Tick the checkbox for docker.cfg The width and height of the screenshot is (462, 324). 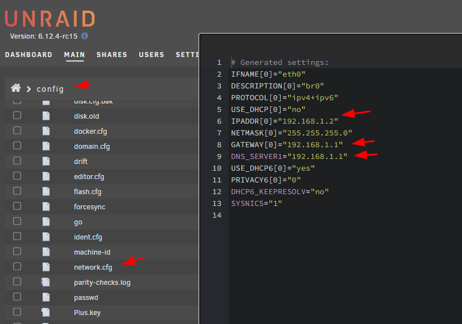(17, 130)
